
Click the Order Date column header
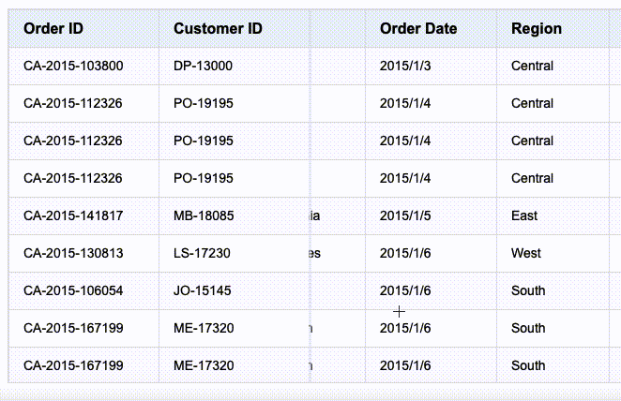pyautogui.click(x=418, y=28)
